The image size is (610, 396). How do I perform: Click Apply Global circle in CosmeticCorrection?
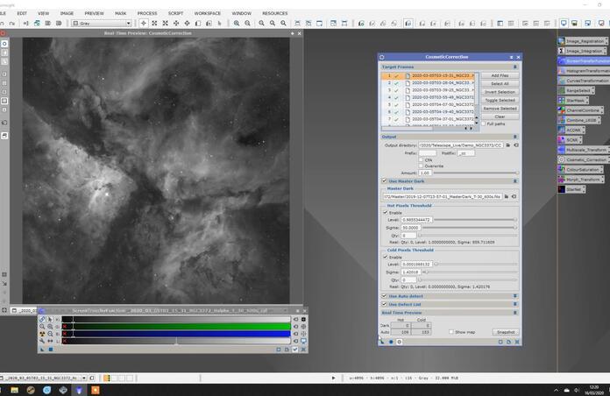pyautogui.click(x=391, y=342)
